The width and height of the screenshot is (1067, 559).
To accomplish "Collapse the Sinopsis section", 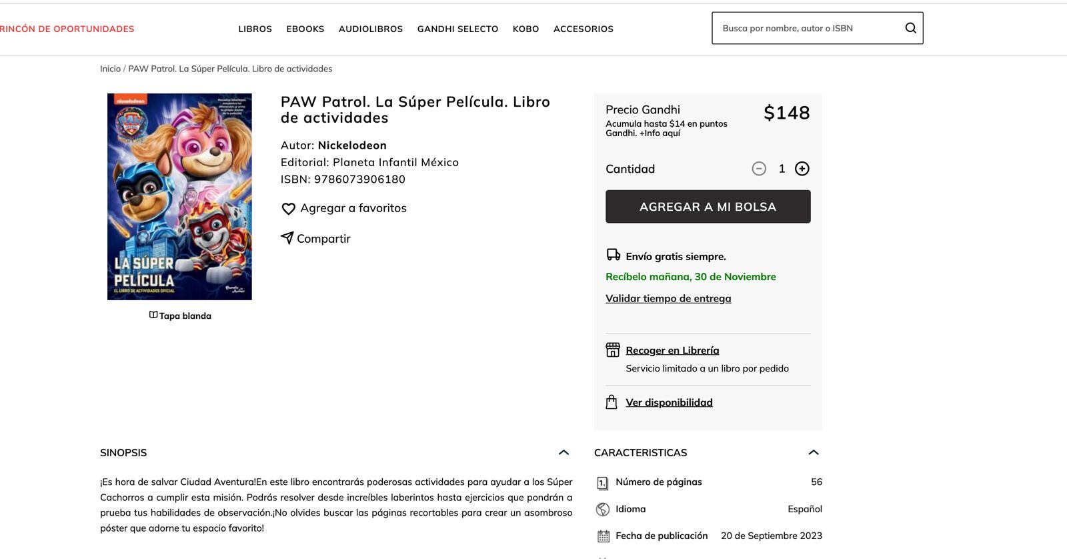I will (564, 452).
